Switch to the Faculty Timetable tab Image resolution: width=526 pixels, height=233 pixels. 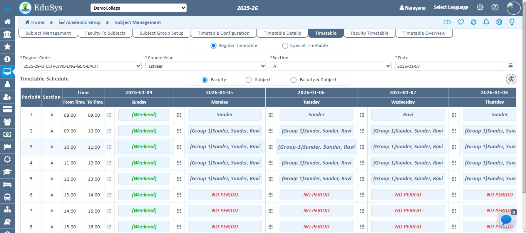369,33
